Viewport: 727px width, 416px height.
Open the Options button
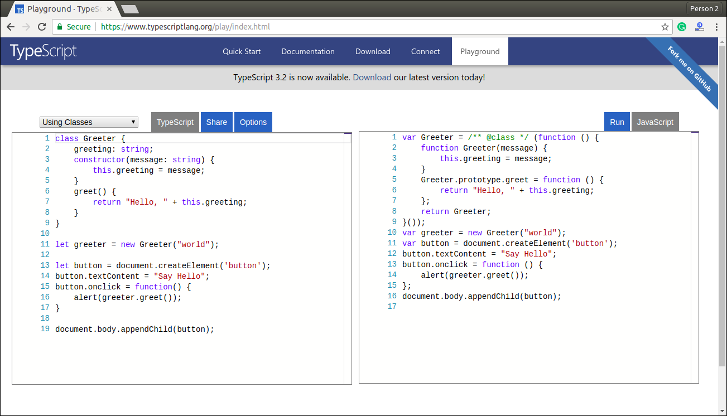[x=253, y=122]
